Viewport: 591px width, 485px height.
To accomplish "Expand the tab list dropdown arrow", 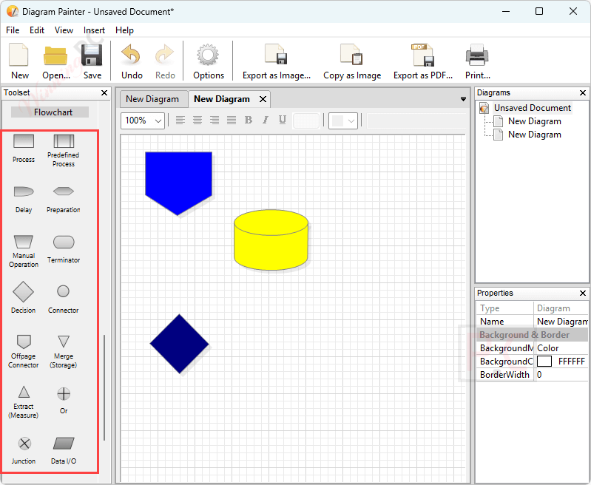I will (x=463, y=99).
